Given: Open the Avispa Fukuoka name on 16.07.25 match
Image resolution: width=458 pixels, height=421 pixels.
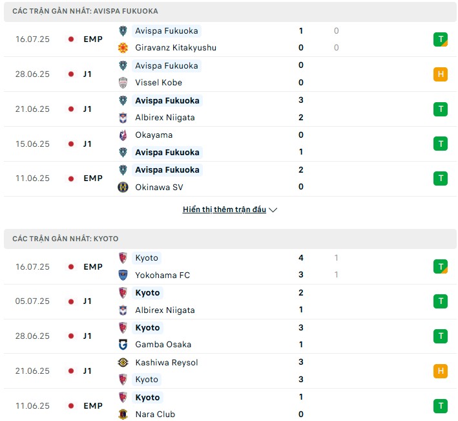Looking at the screenshot, I should [x=167, y=30].
